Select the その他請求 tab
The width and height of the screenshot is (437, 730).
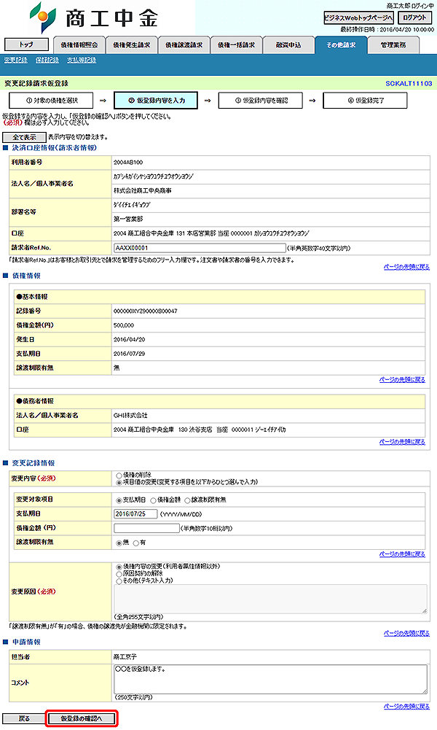pos(341,45)
